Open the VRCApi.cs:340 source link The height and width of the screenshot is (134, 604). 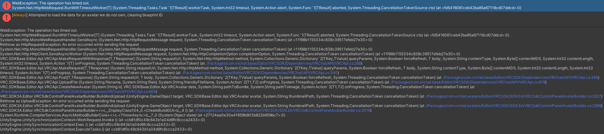[260, 73]
